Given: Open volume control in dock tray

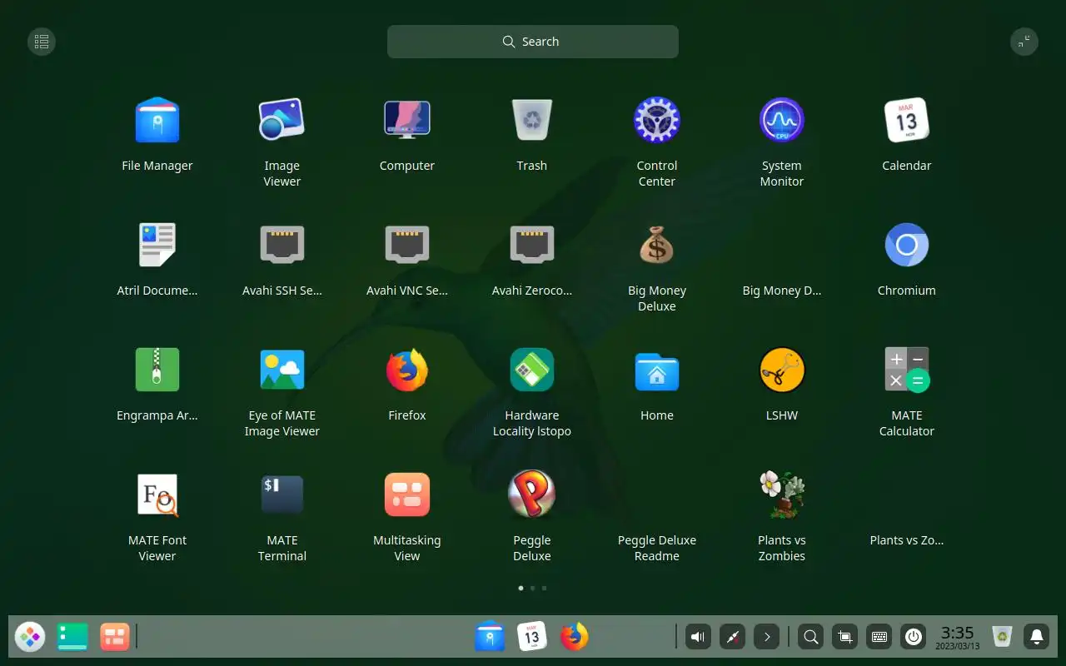Looking at the screenshot, I should click(698, 638).
